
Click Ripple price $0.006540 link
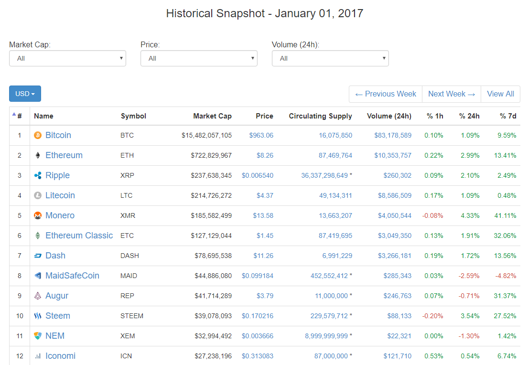point(258,175)
